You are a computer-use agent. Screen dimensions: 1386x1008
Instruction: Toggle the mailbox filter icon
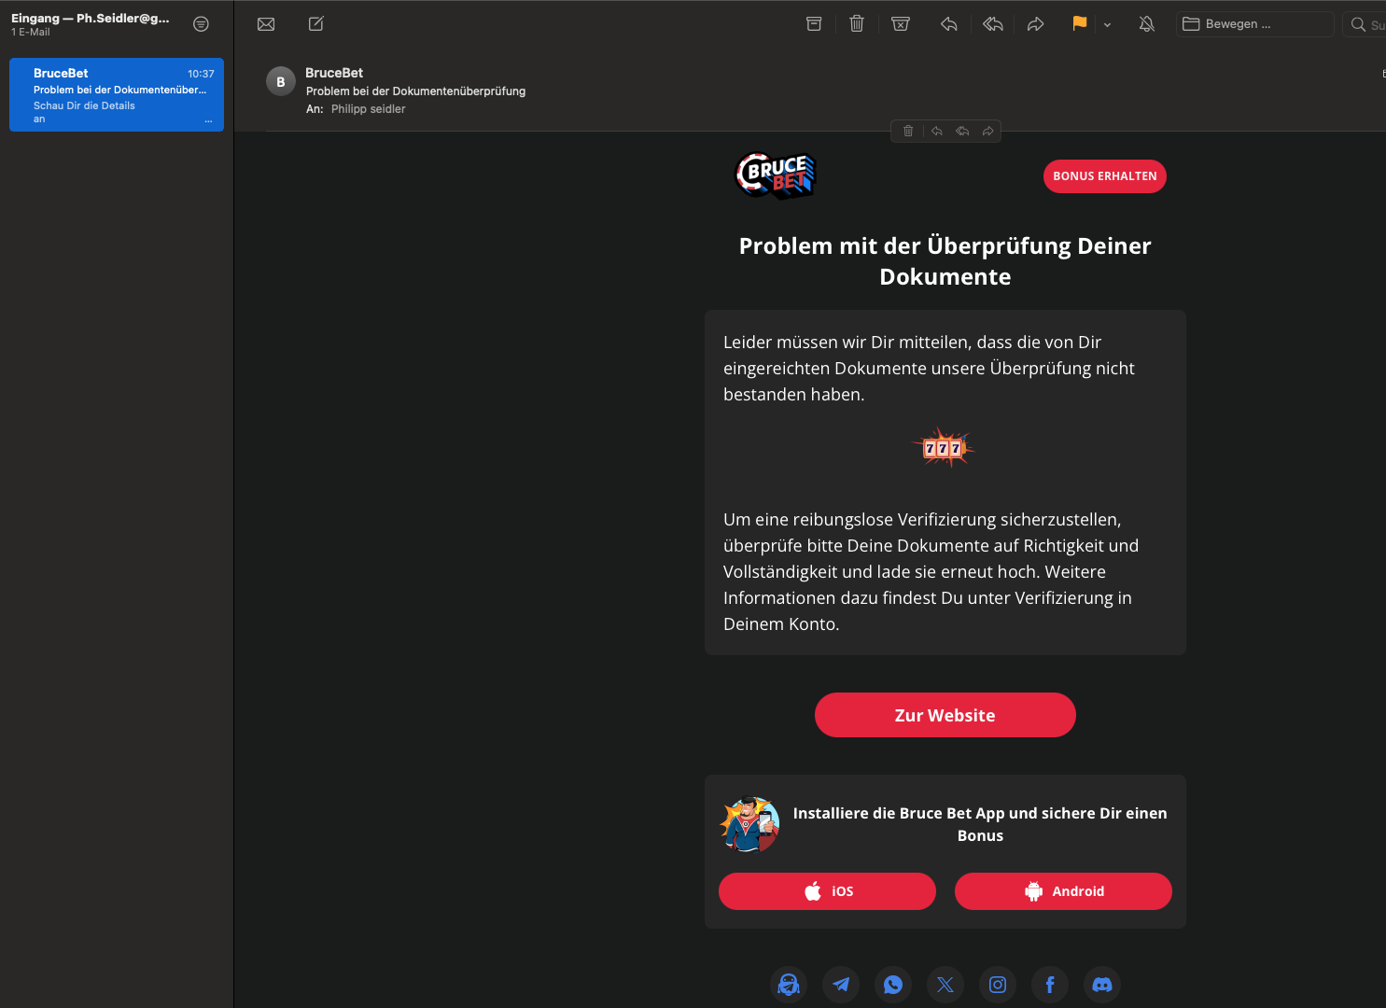coord(201,24)
